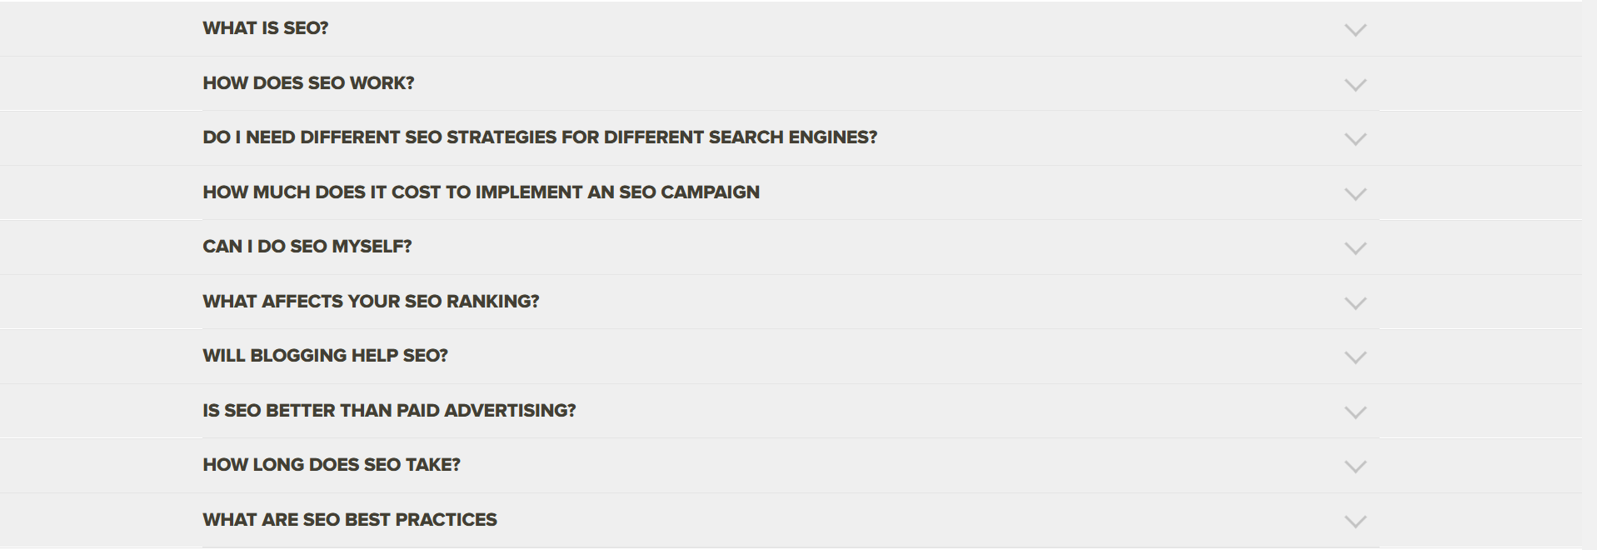Viewport: 1597px width, 550px height.
Task: Click the arrow next to 'Will blogging help SEO?'
Action: (1355, 357)
